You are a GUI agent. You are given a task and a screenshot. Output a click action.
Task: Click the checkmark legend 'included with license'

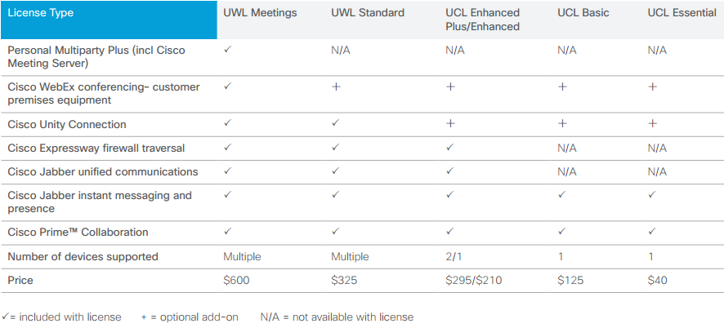[61, 317]
